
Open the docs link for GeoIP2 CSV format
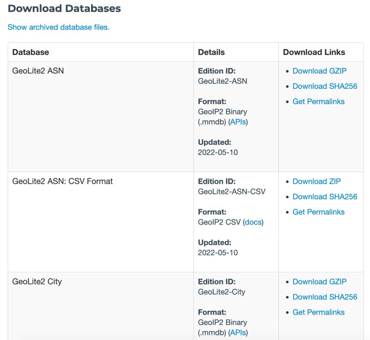253,222
